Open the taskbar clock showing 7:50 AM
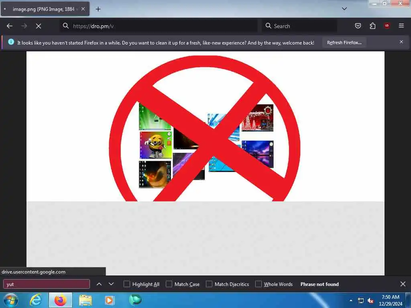Screen dimensions: 411x308 (391, 300)
